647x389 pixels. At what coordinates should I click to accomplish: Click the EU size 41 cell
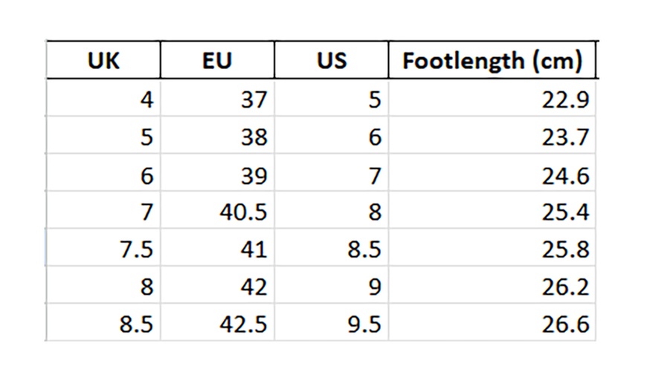coord(217,249)
